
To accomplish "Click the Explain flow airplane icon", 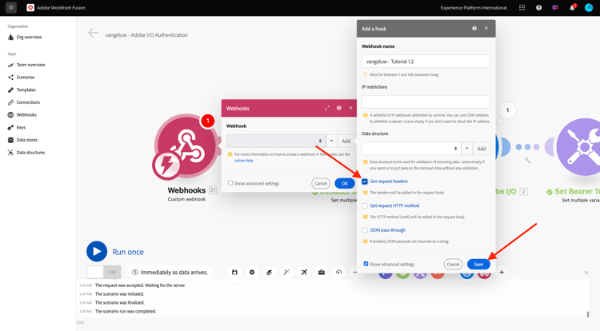I will (x=304, y=272).
